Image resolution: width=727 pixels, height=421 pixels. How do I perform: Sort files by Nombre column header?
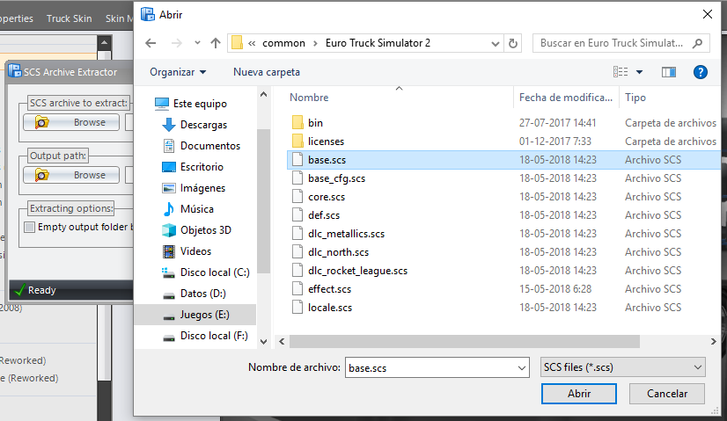click(309, 98)
